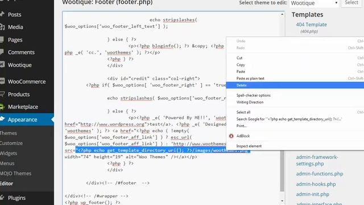Click the Wootique W icon
This screenshot has height=205, width=364.
2,64
